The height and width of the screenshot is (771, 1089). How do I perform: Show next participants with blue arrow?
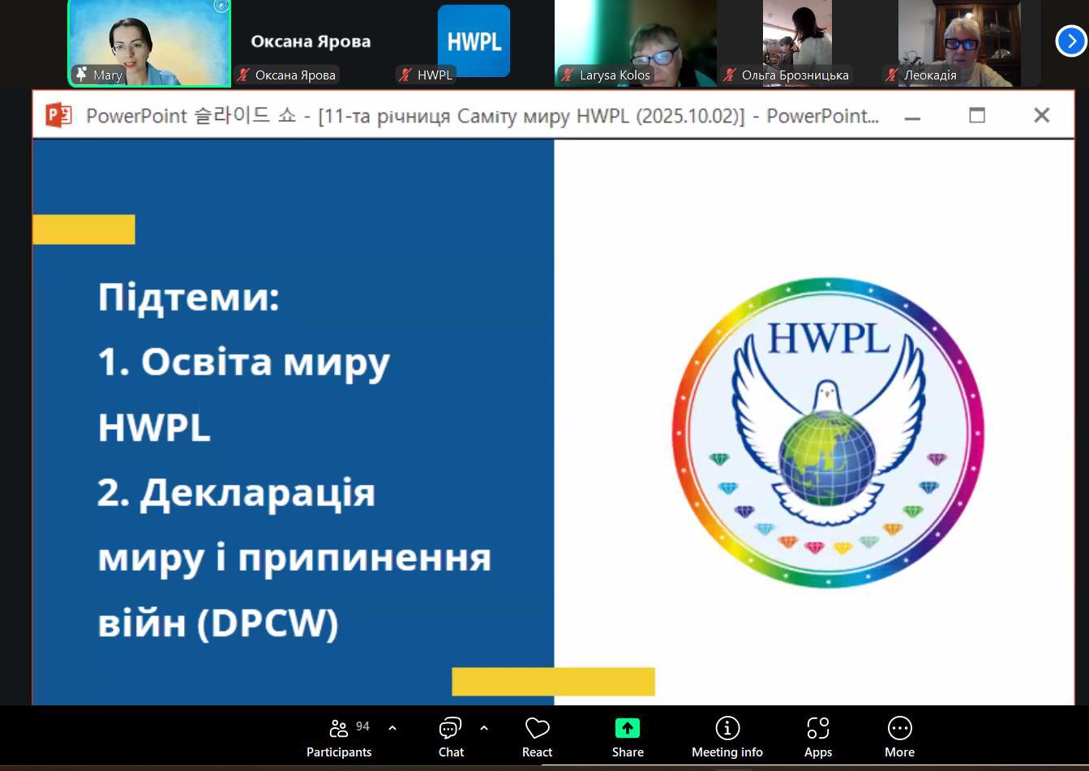[1071, 41]
